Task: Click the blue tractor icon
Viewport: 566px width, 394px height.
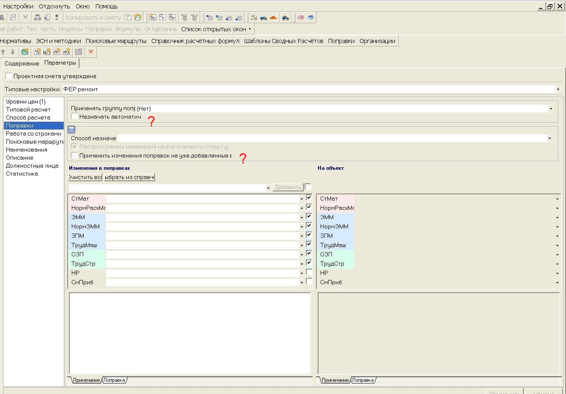Action: point(263,17)
